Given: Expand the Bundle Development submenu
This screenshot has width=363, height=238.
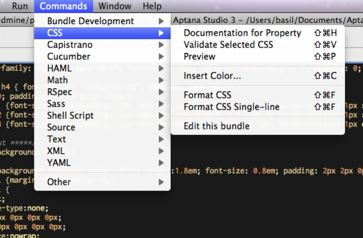Looking at the screenshot, I should 91,21.
